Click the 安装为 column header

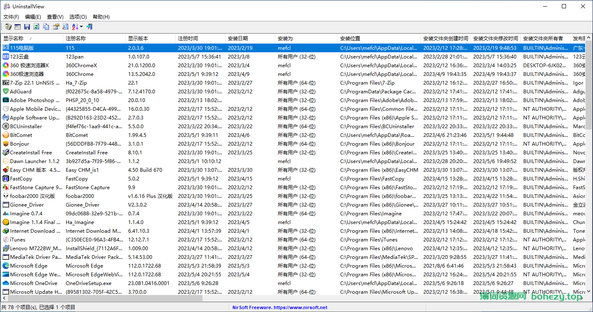306,39
